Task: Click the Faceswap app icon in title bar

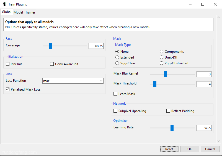Action: tap(5, 4)
